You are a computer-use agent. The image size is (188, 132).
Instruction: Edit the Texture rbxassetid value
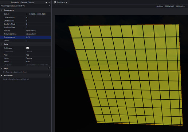[x=31, y=31]
